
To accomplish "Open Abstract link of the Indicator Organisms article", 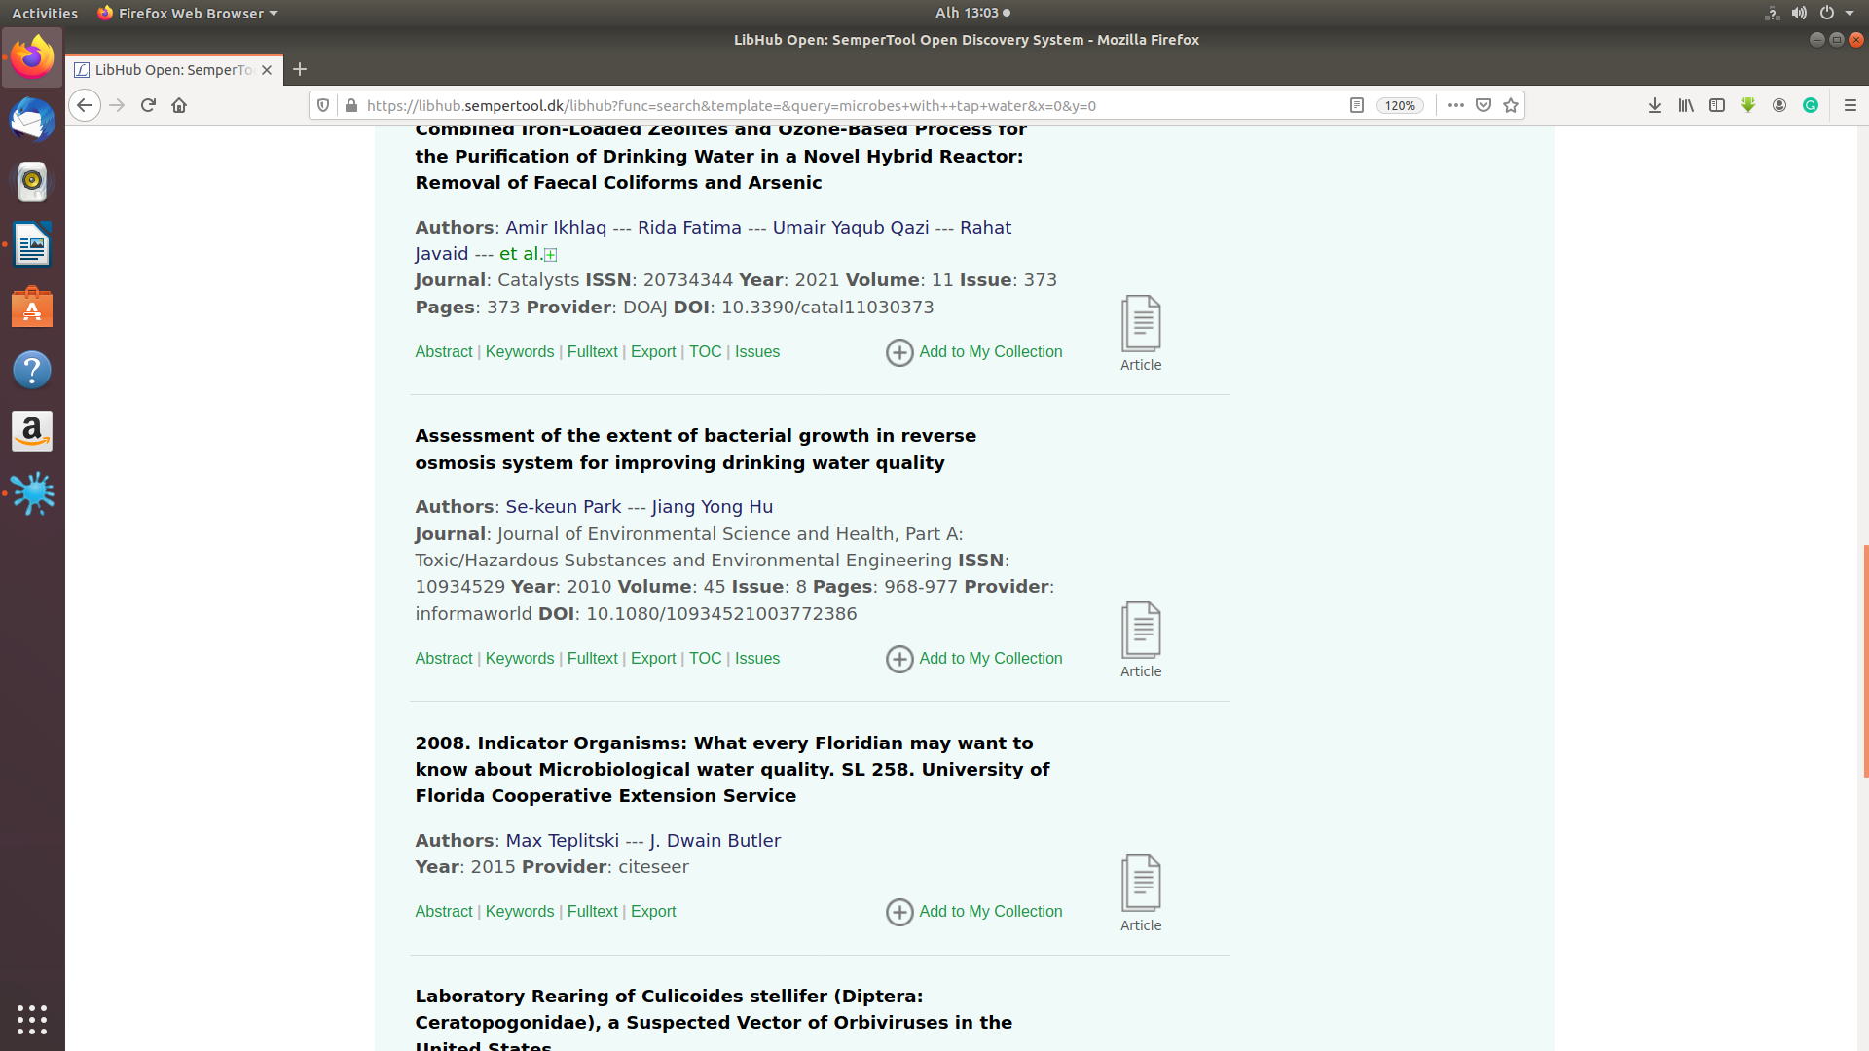I will pyautogui.click(x=443, y=912).
